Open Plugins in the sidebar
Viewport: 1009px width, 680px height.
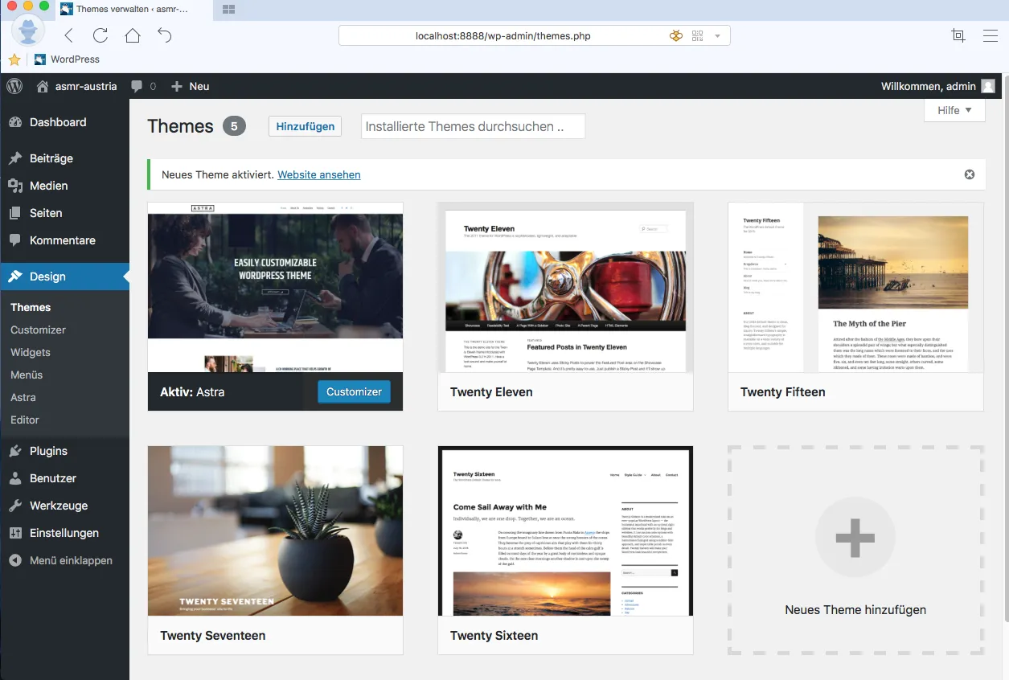click(64, 451)
